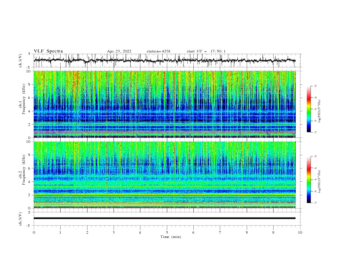Click the "ch.3(V)" axis label
This screenshot has width=338, height=261.
tap(20, 219)
